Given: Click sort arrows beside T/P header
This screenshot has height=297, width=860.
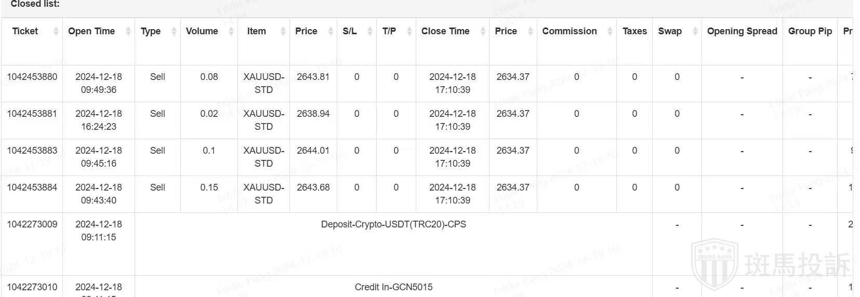Looking at the screenshot, I should [409, 32].
